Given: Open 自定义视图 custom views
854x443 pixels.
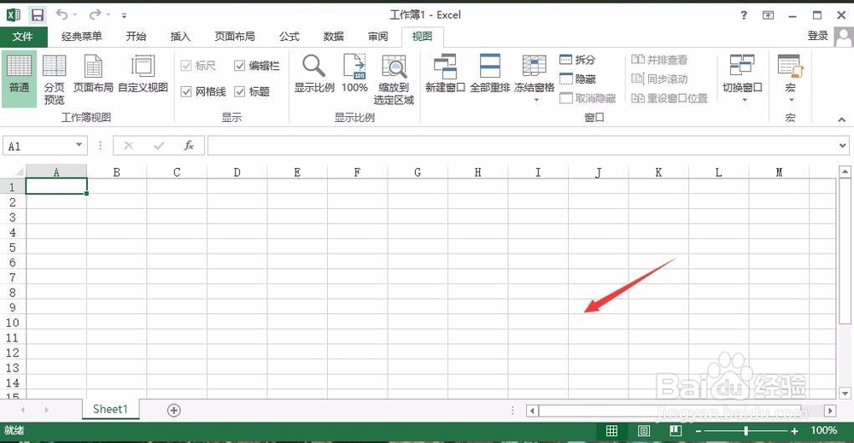Looking at the screenshot, I should [143, 73].
